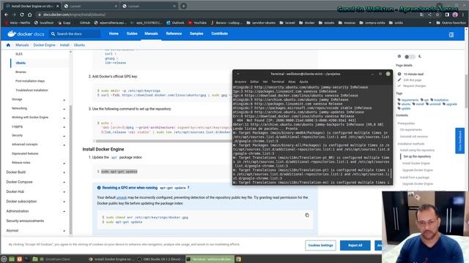Expand the Logging sidebar section
The height and width of the screenshot is (263, 469).
pos(64,127)
